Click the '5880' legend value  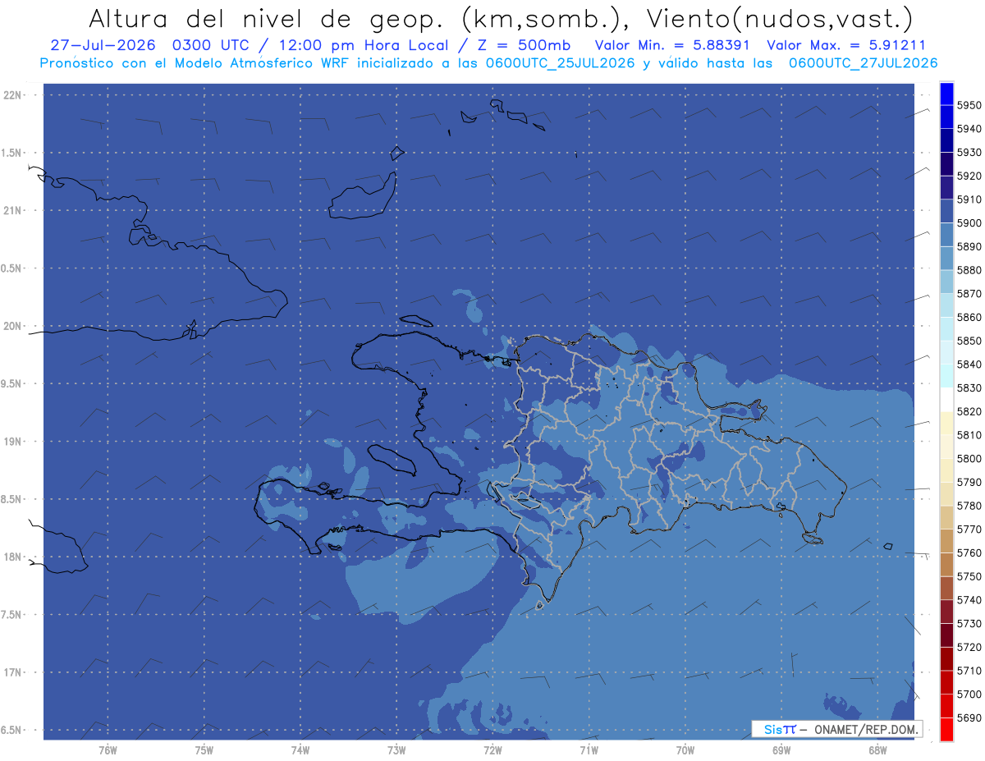tap(969, 270)
